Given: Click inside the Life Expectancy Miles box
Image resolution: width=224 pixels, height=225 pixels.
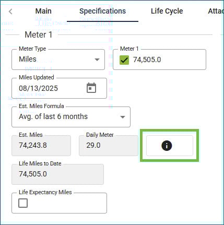Looking at the screenshot, I should 59,203.
